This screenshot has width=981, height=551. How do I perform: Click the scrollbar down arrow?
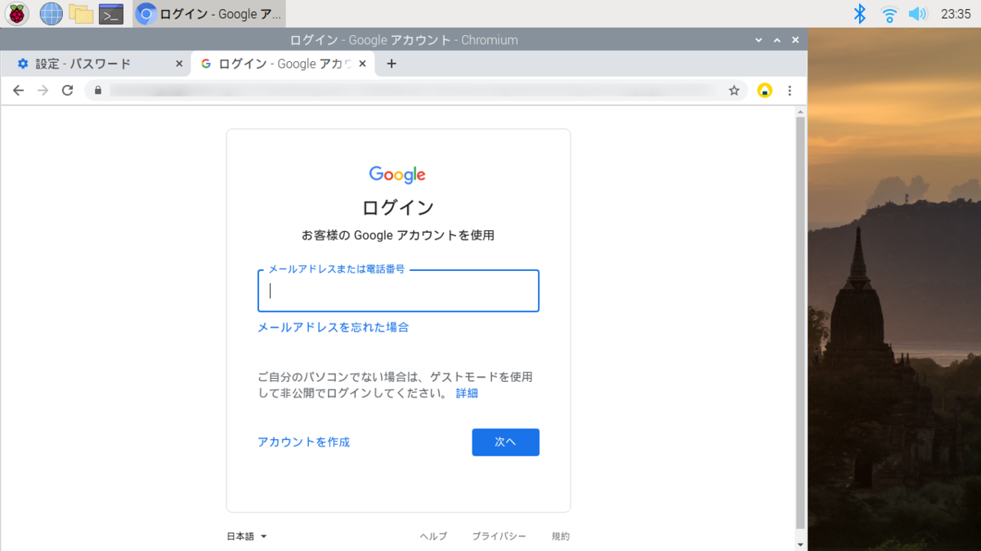(x=800, y=544)
